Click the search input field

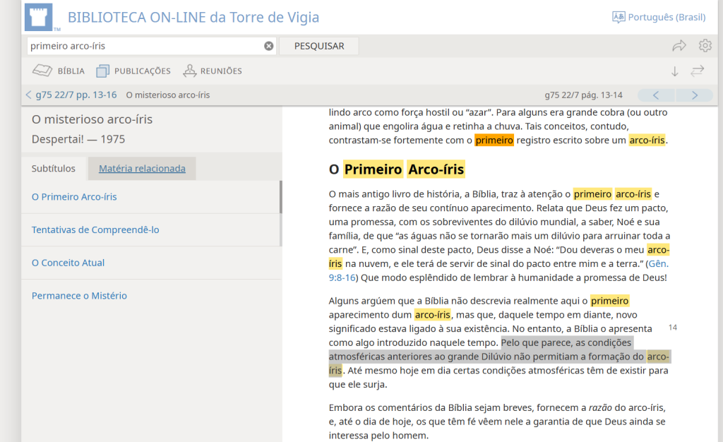tap(145, 46)
